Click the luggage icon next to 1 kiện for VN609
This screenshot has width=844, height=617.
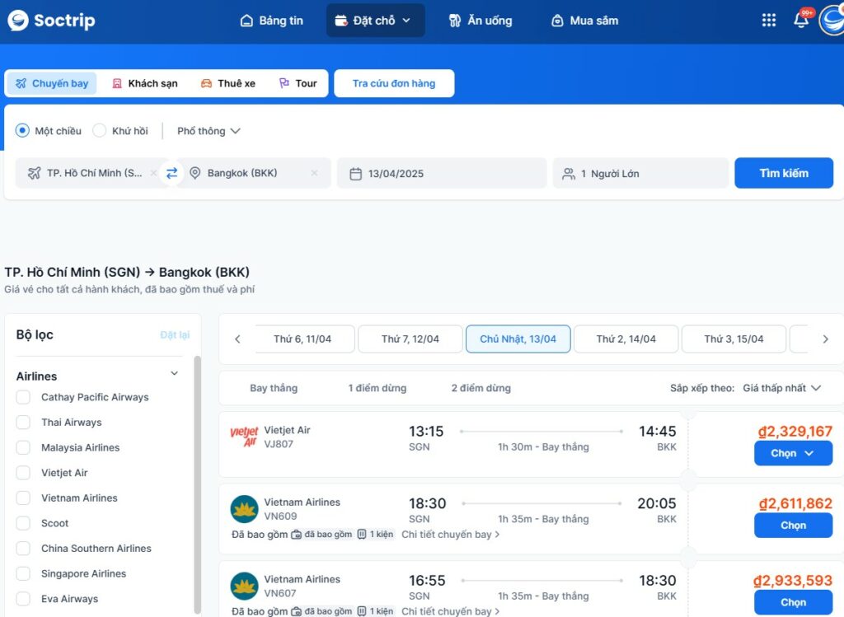coord(362,535)
